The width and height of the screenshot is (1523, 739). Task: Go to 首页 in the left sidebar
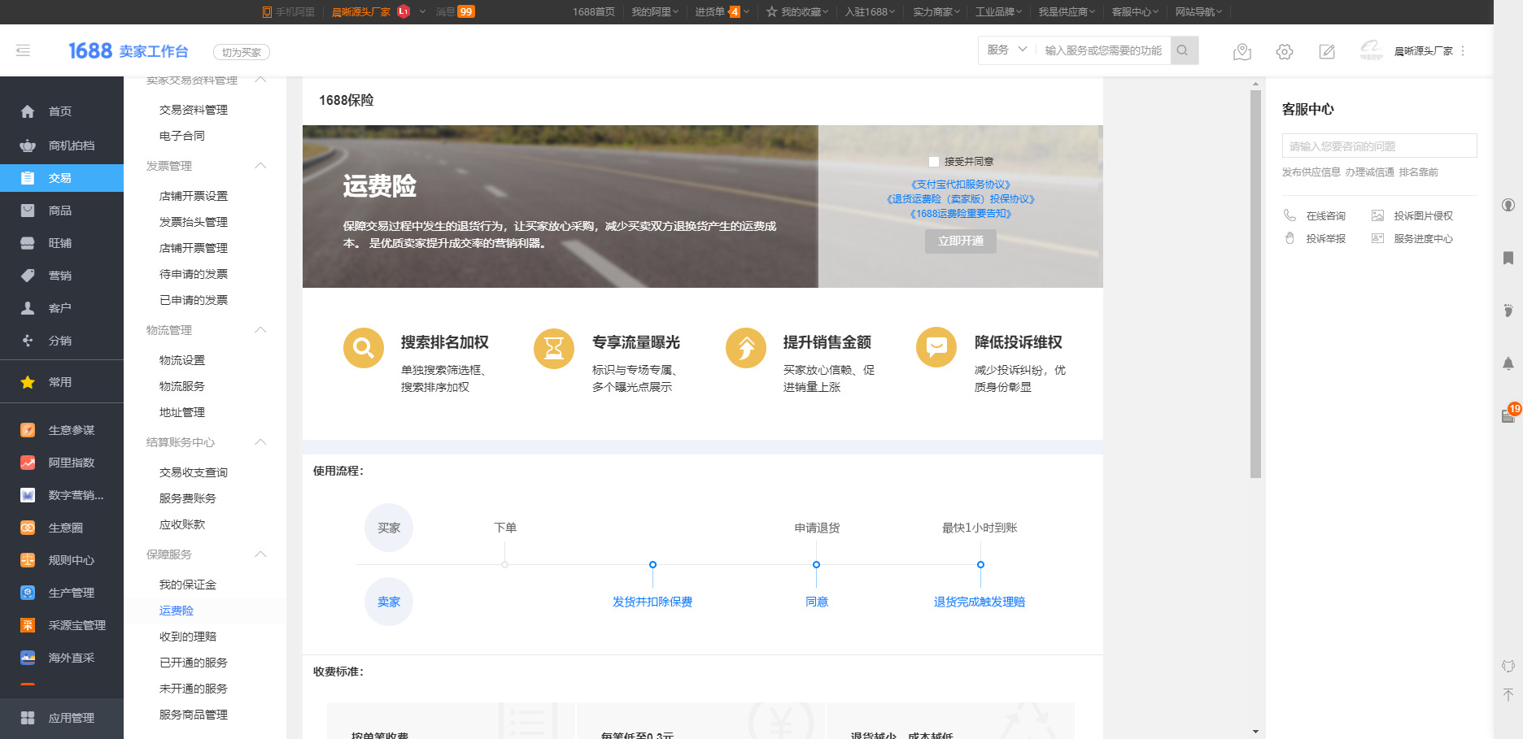(x=62, y=111)
